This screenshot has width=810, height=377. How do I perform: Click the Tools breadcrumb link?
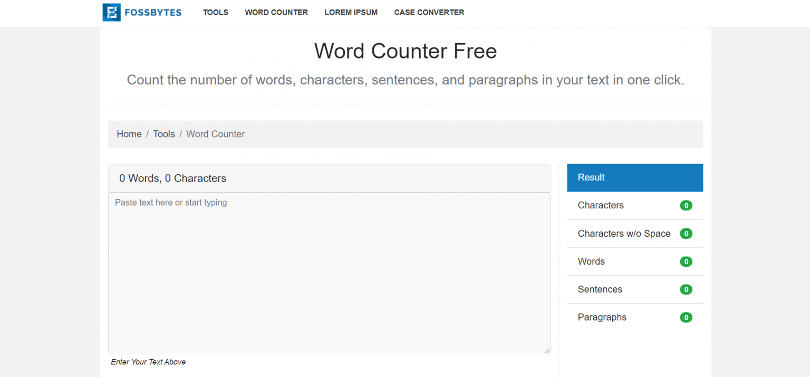click(163, 134)
